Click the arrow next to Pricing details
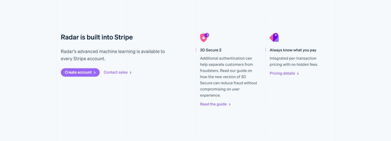Viewport: 391px width, 141px height. [x=298, y=73]
